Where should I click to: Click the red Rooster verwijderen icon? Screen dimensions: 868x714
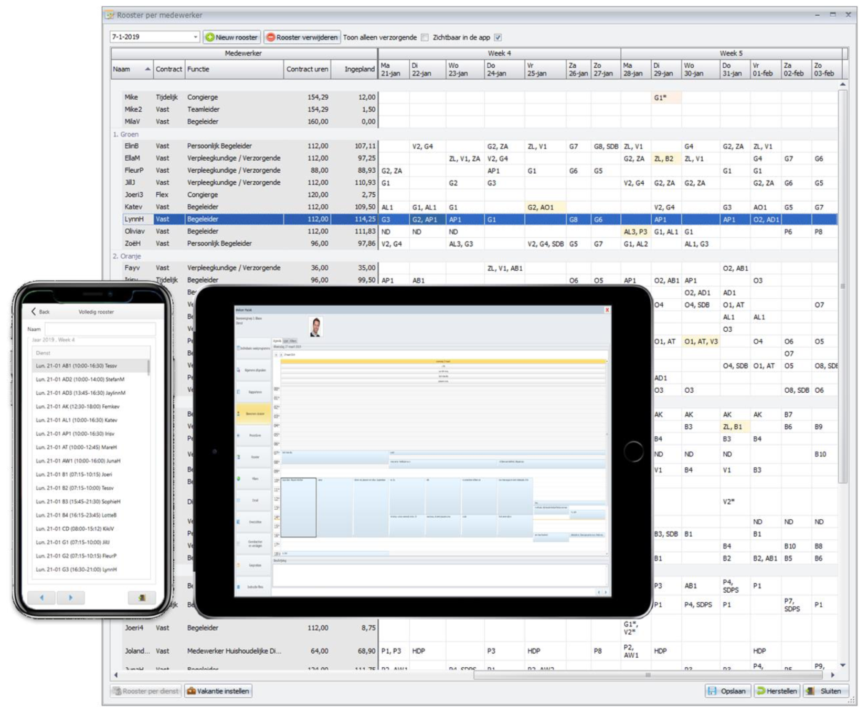[271, 37]
